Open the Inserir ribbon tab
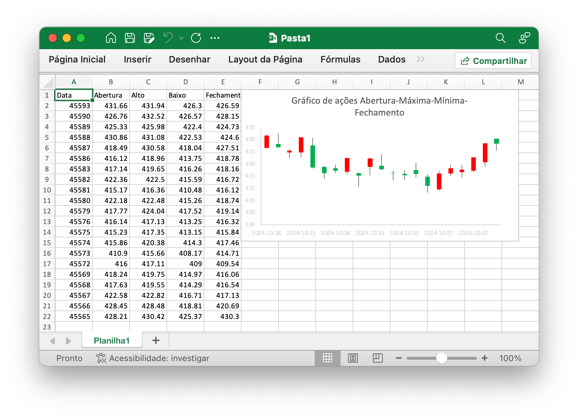 (138, 59)
